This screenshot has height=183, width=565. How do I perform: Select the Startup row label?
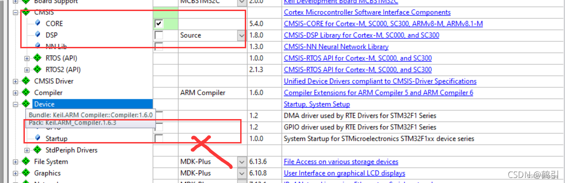(56, 138)
